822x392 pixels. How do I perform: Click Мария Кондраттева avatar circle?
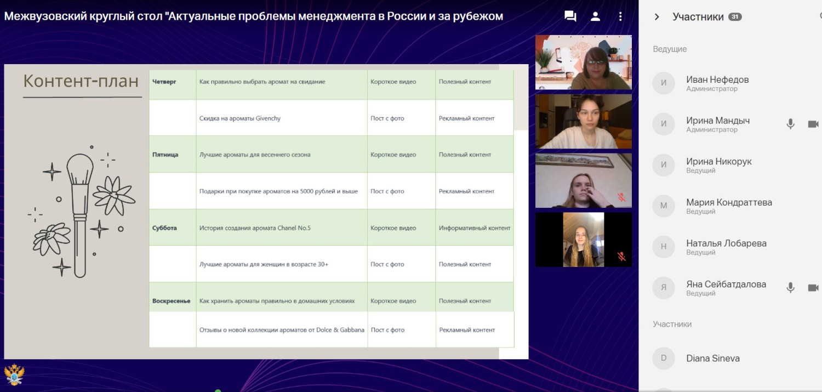point(664,206)
